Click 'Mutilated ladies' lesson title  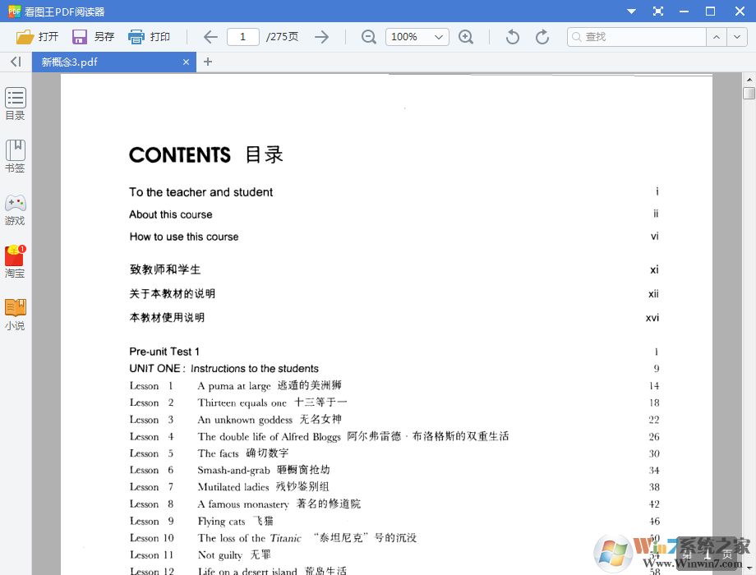tap(233, 487)
